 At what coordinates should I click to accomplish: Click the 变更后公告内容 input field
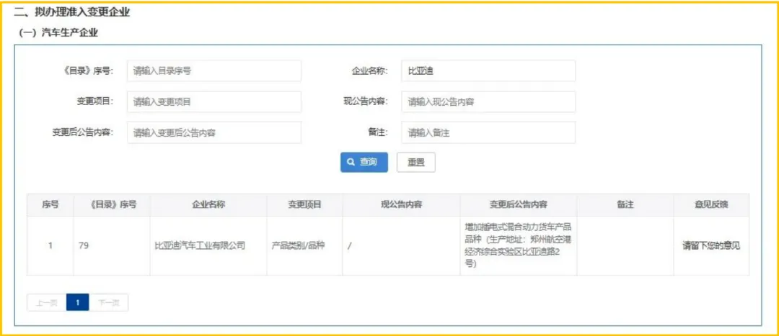tap(214, 132)
